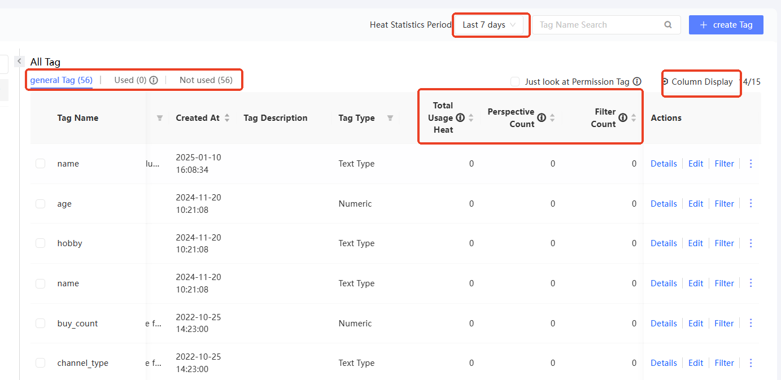Switch to the Not used (56) tab

click(x=206, y=80)
